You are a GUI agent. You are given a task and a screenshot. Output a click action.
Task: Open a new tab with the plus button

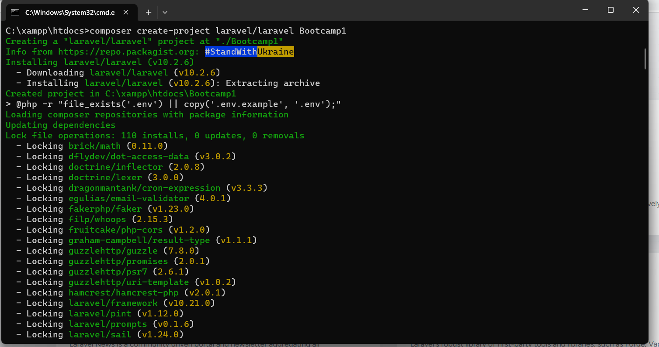(x=149, y=12)
